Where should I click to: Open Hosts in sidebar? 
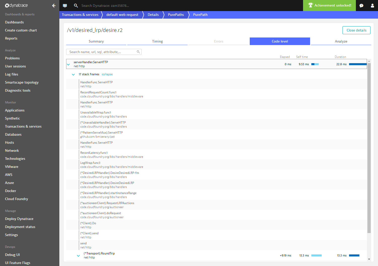(10, 142)
